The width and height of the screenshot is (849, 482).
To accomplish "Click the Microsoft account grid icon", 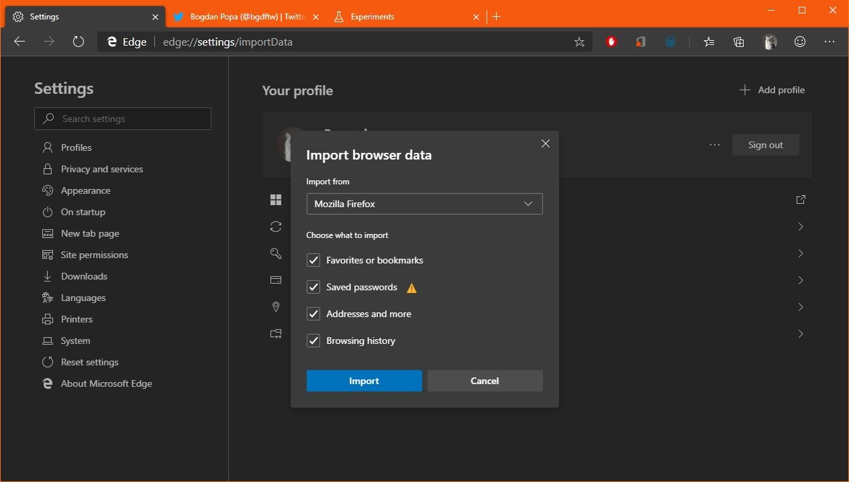I will pyautogui.click(x=276, y=200).
